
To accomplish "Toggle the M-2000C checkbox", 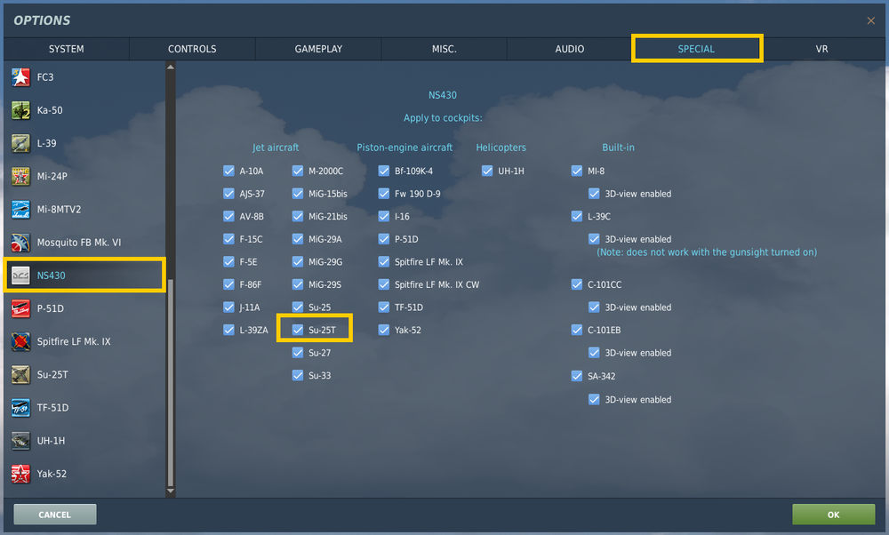I will pyautogui.click(x=298, y=171).
